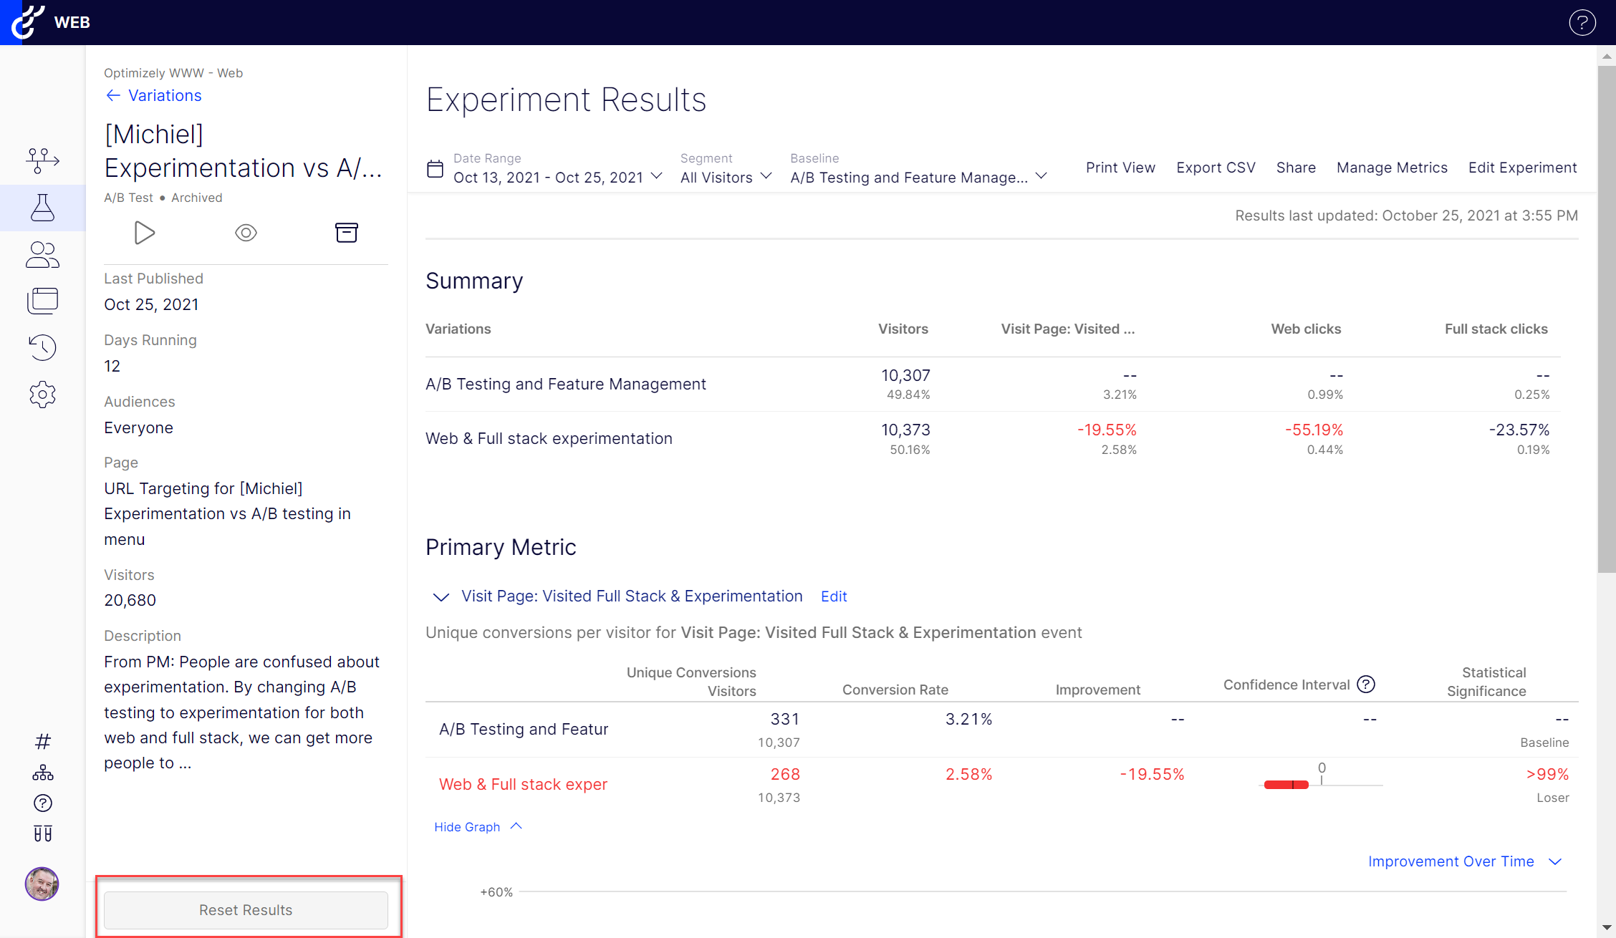Click the 2.58% conversion rate value

pos(968,775)
